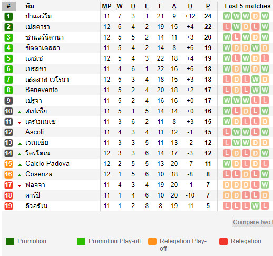Click the red rank 19 badge
This screenshot has width=273, height=256.
pyautogui.click(x=8, y=206)
